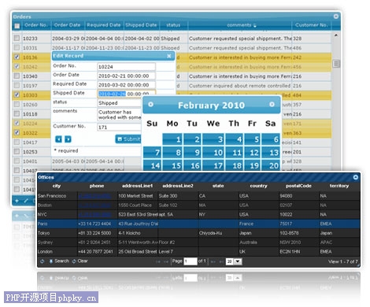Click the Order Date input field
The width and height of the screenshot is (370, 307).
click(x=126, y=76)
